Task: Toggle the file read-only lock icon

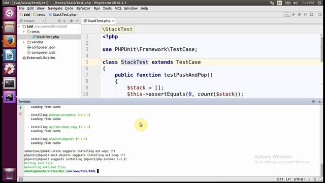Action: point(309,179)
